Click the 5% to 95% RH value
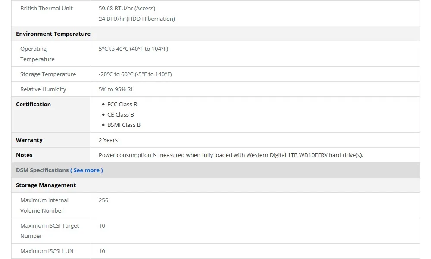Image resolution: width=431 pixels, height=259 pixels. pos(116,89)
